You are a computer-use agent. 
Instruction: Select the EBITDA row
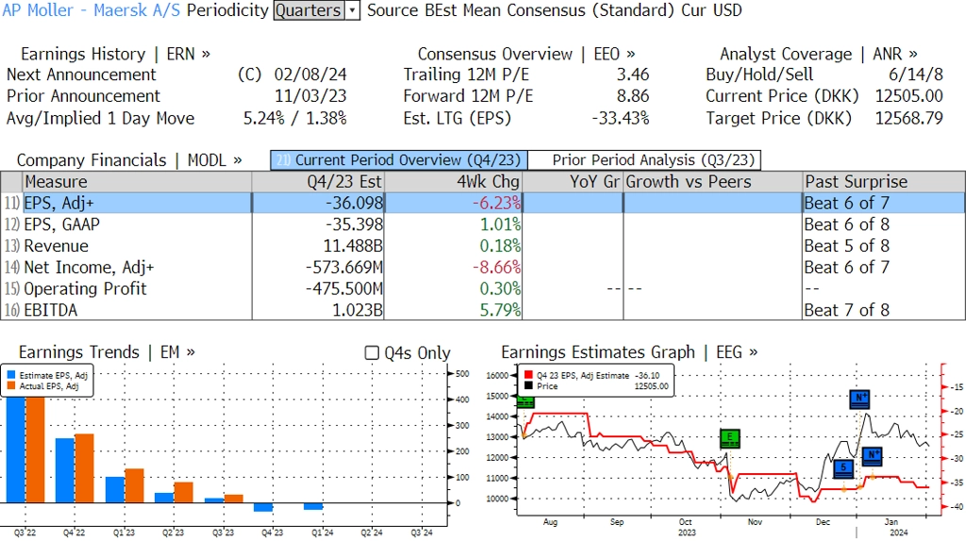tap(483, 310)
